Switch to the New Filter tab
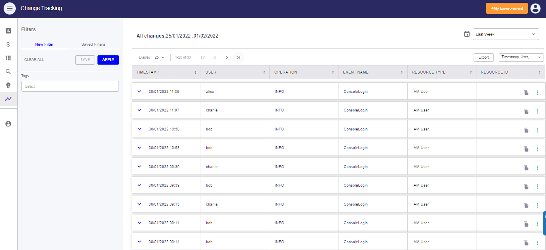Viewport: 546px width, 250px height. tap(44, 44)
